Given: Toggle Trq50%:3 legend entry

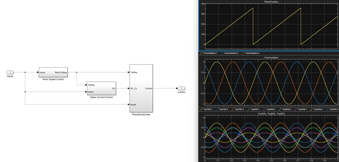Looking at the screenshot, I should click(x=286, y=109).
